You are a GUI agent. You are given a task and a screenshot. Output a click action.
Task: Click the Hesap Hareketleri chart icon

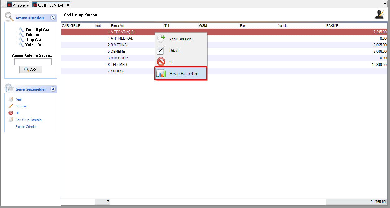click(x=161, y=74)
